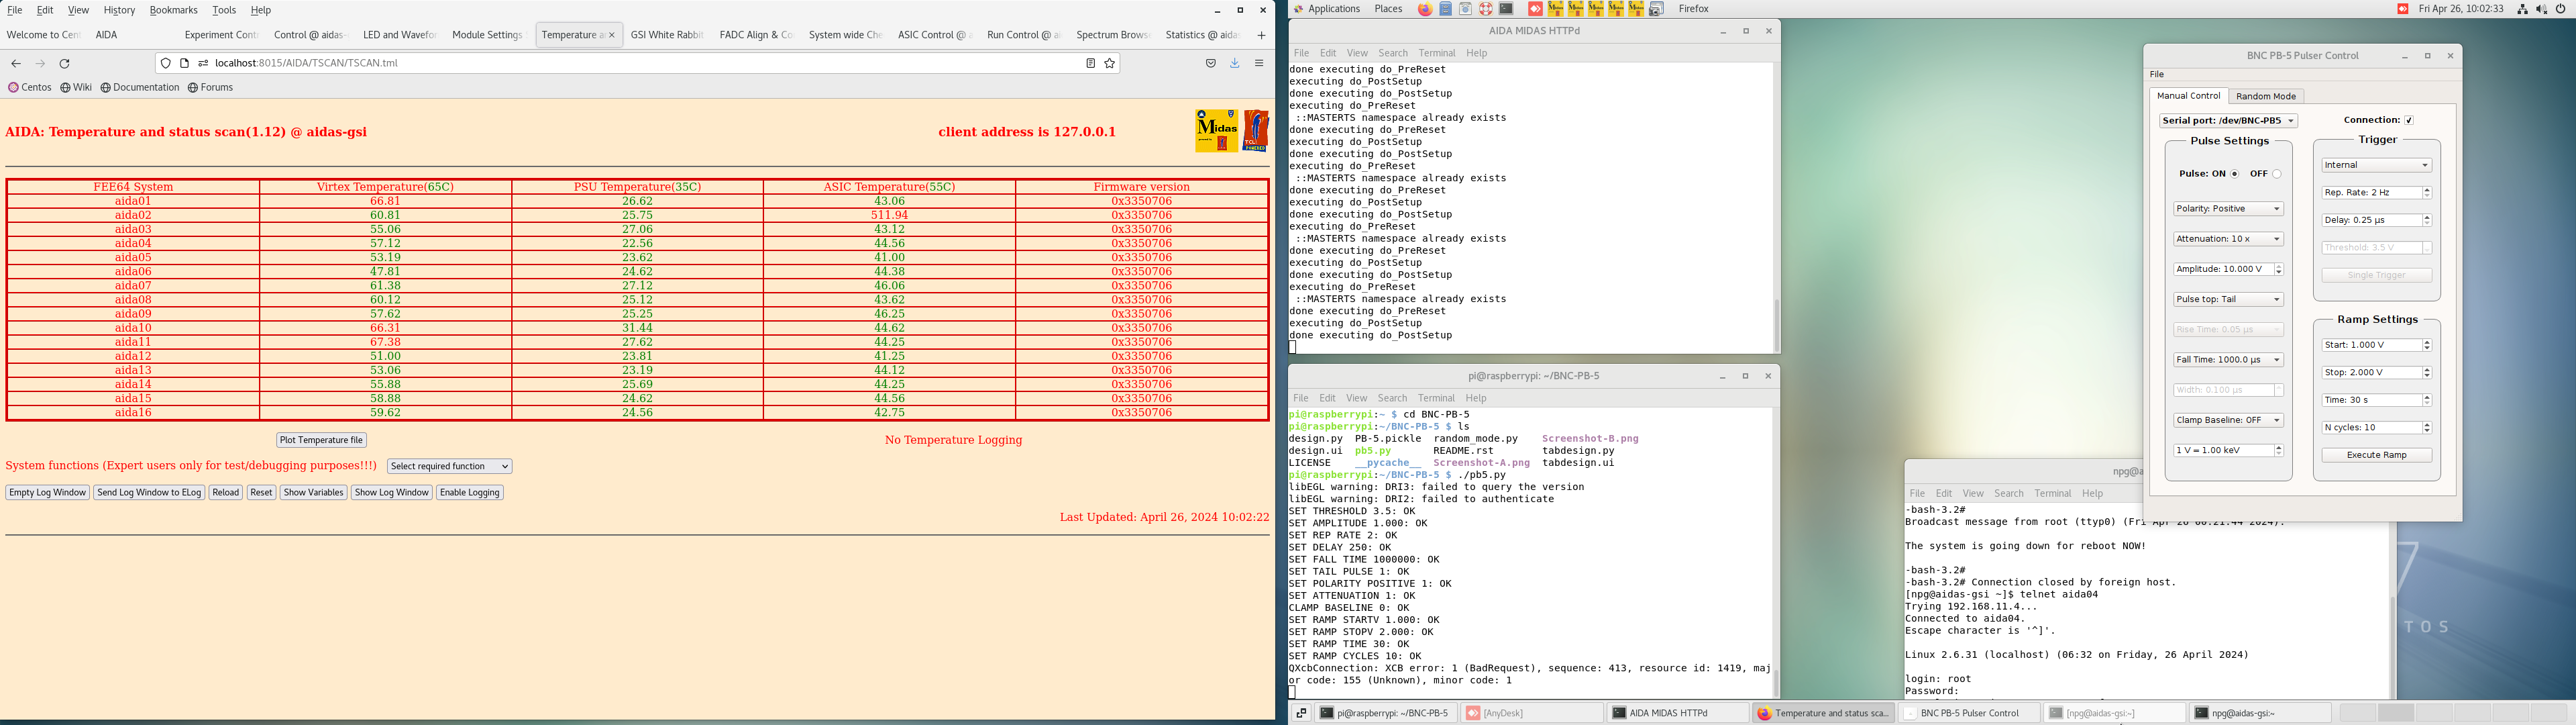Viewport: 2576px width, 725px height.
Task: Open the Attenuation: 10 x dropdown
Action: pyautogui.click(x=2228, y=238)
